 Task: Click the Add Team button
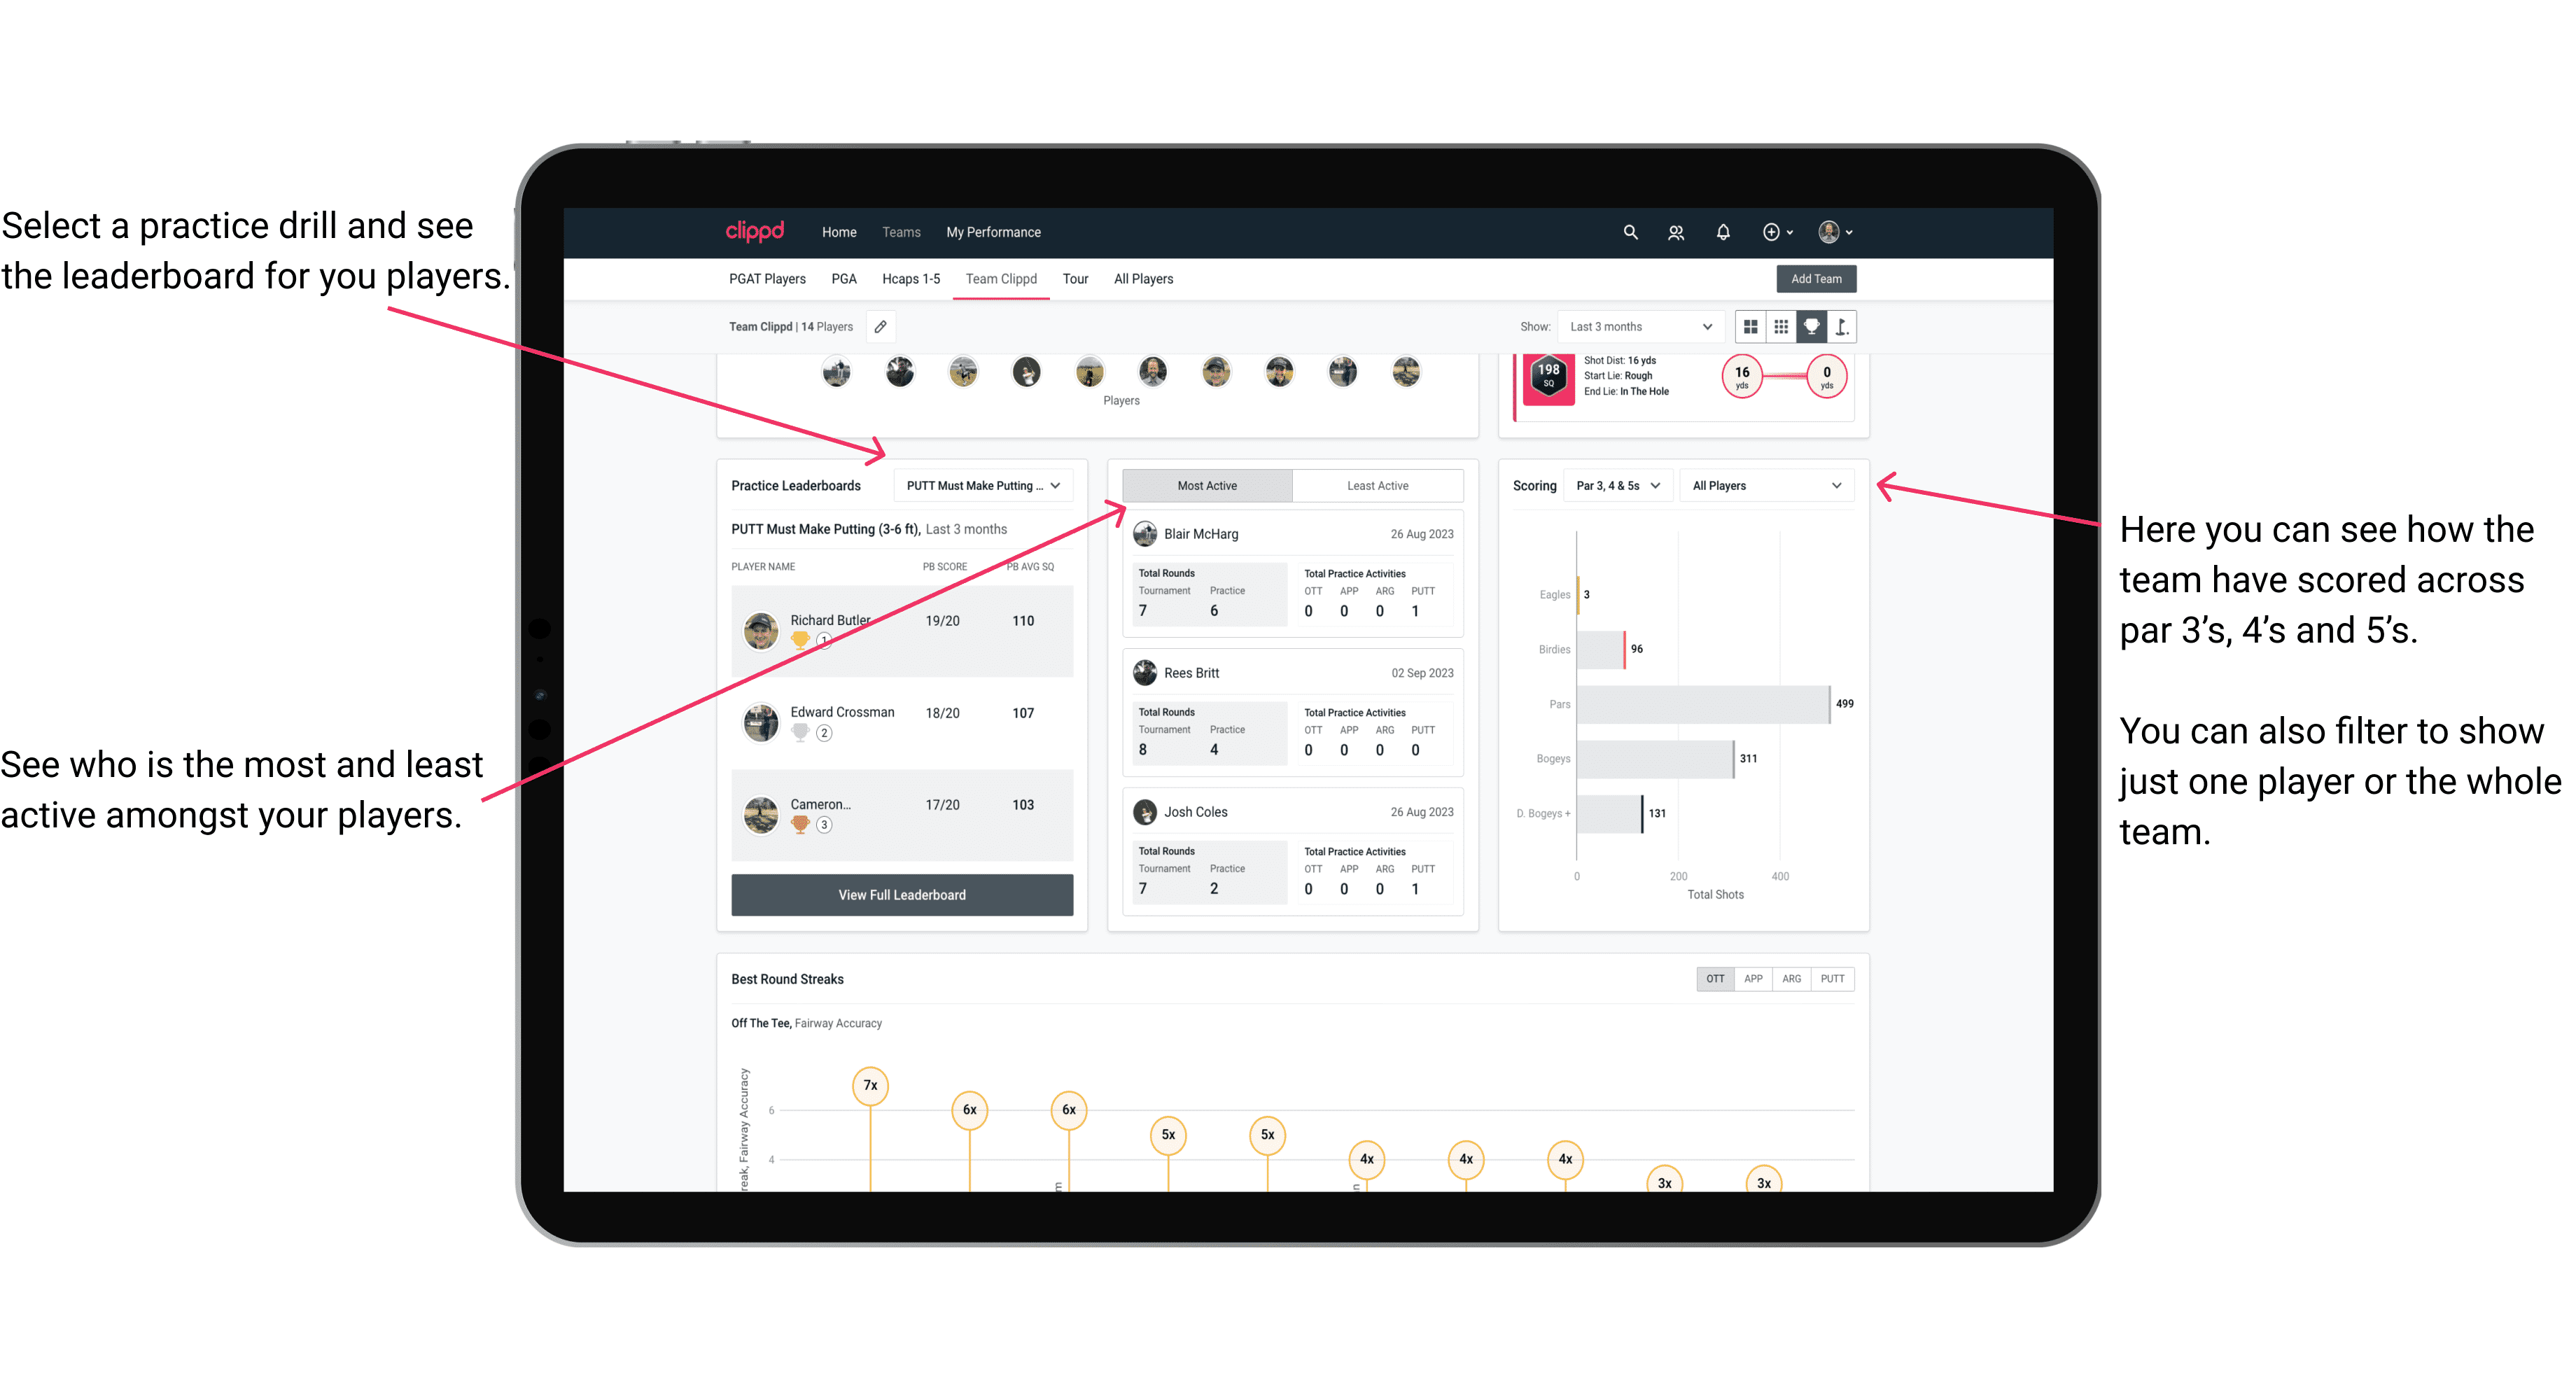pos(1815,278)
